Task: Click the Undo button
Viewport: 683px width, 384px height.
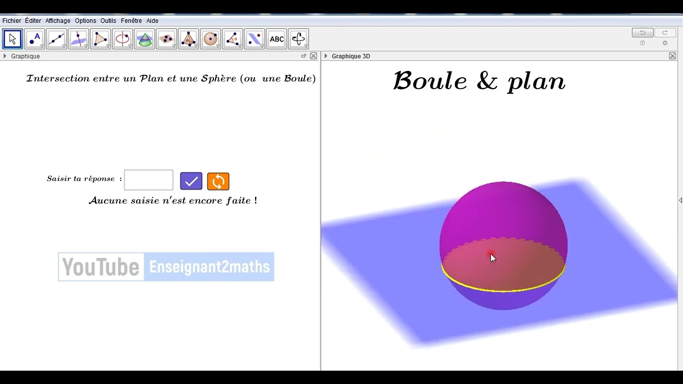Action: point(642,33)
